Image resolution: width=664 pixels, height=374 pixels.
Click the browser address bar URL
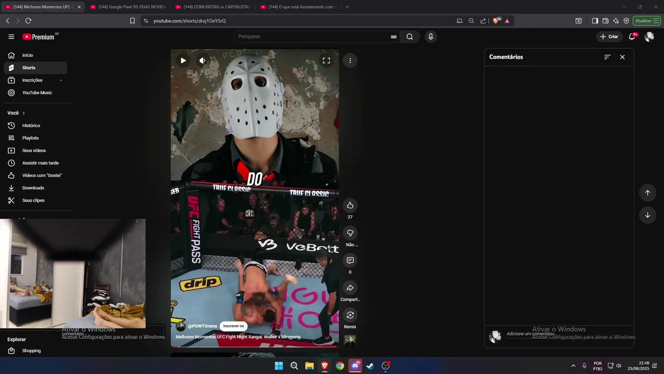[x=190, y=21]
